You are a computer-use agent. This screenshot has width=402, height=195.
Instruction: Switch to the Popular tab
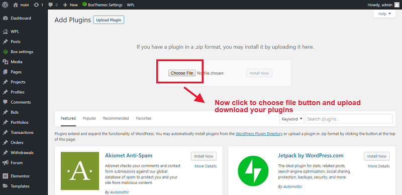pyautogui.click(x=89, y=118)
